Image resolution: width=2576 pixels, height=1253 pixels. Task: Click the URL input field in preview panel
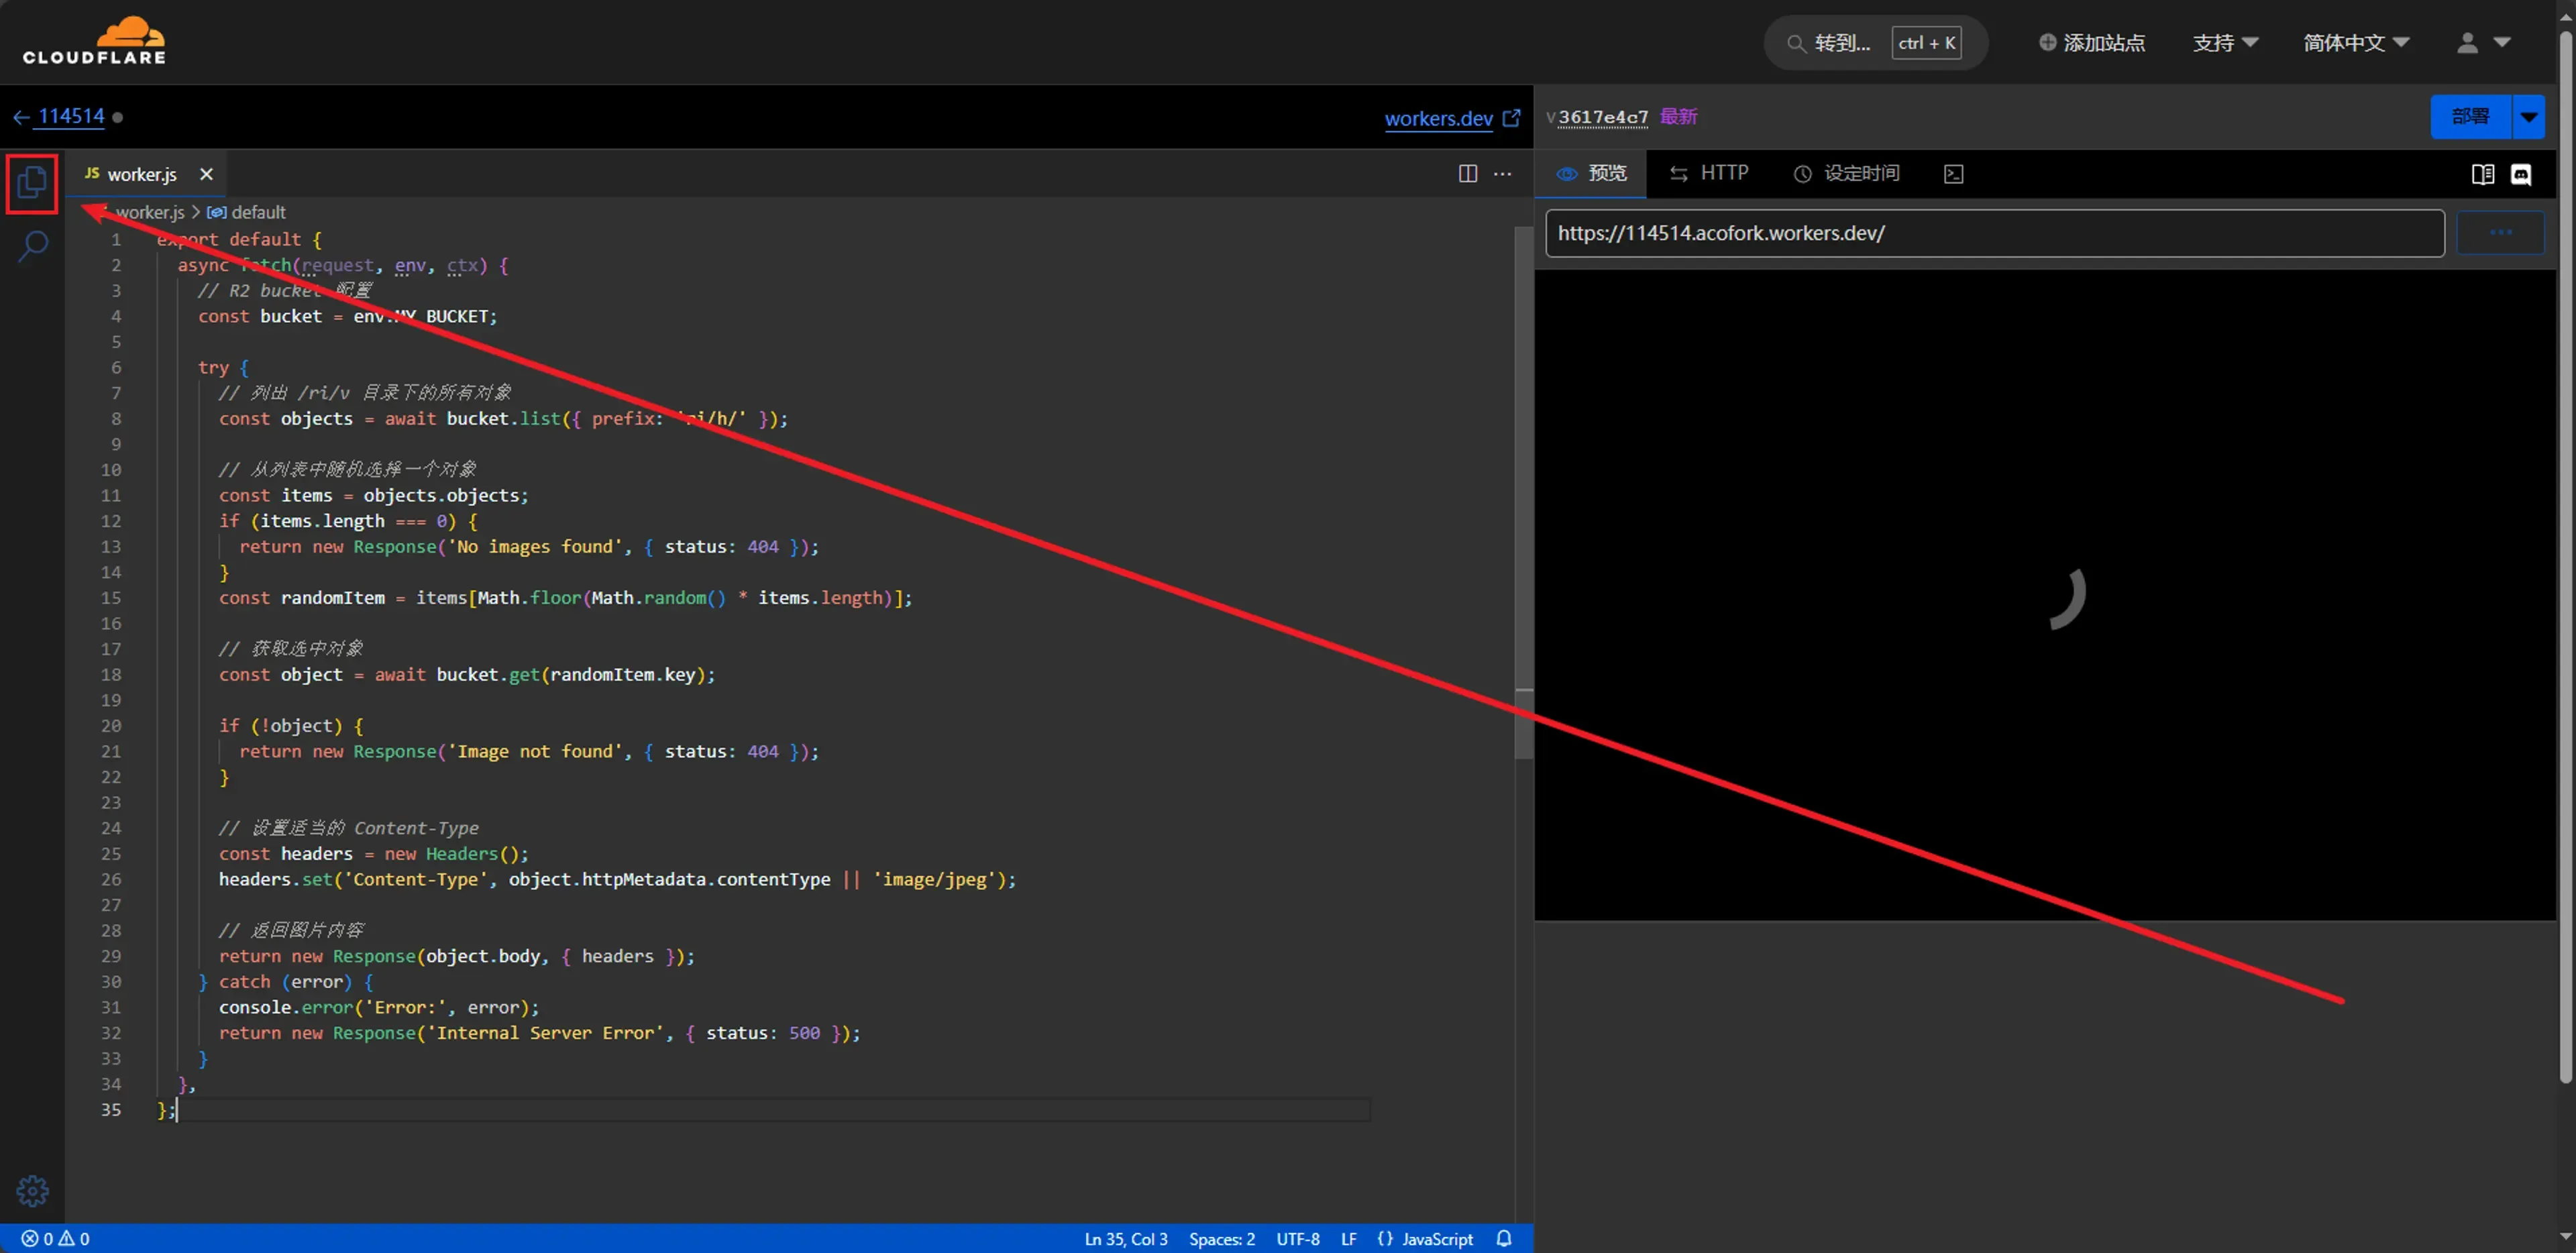point(1994,231)
